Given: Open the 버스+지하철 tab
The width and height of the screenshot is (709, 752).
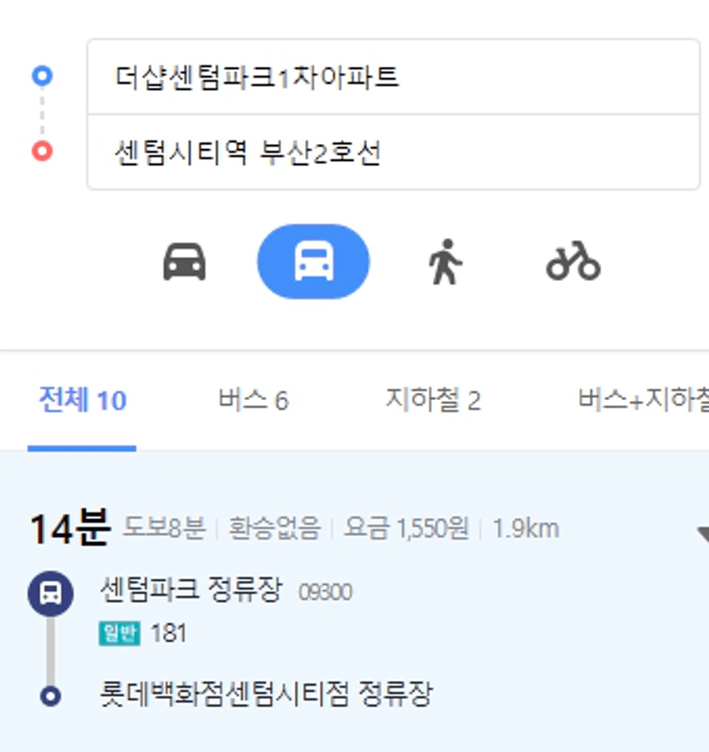Looking at the screenshot, I should pyautogui.click(x=643, y=400).
